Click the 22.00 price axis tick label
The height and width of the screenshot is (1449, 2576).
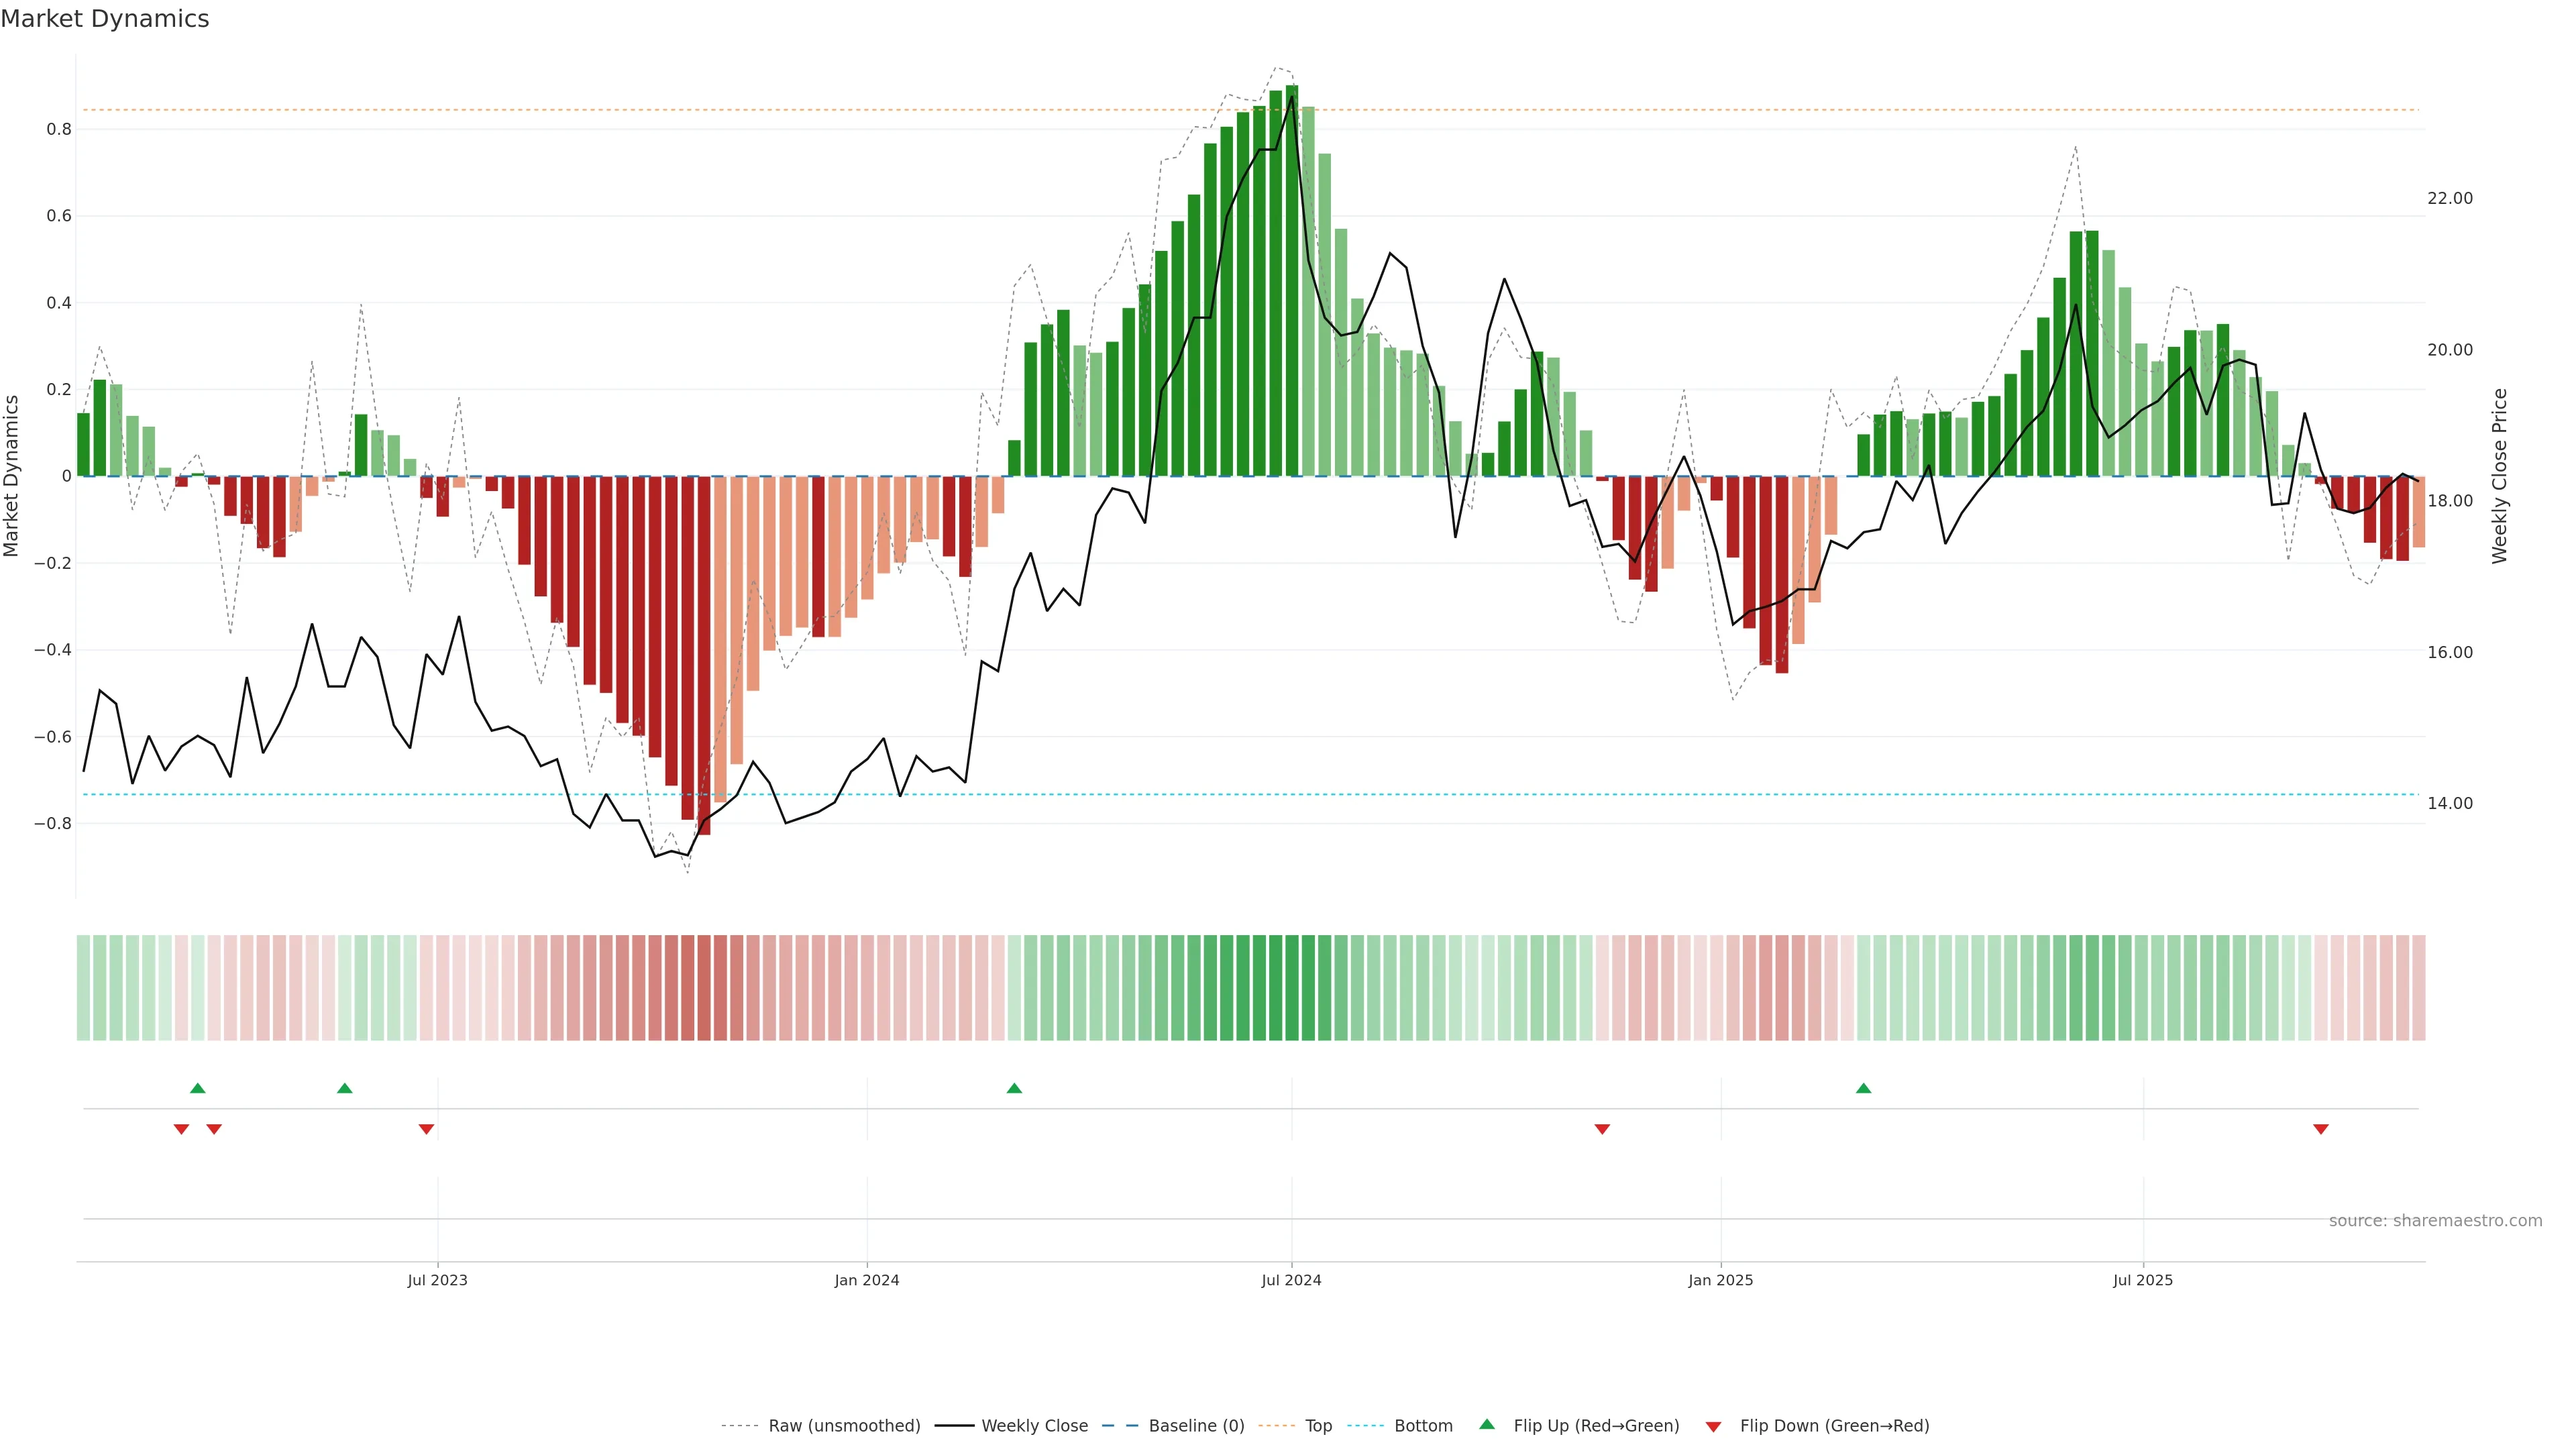pyautogui.click(x=2449, y=198)
